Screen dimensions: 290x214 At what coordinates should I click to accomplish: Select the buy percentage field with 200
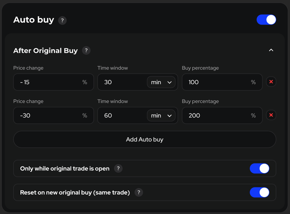pos(217,115)
